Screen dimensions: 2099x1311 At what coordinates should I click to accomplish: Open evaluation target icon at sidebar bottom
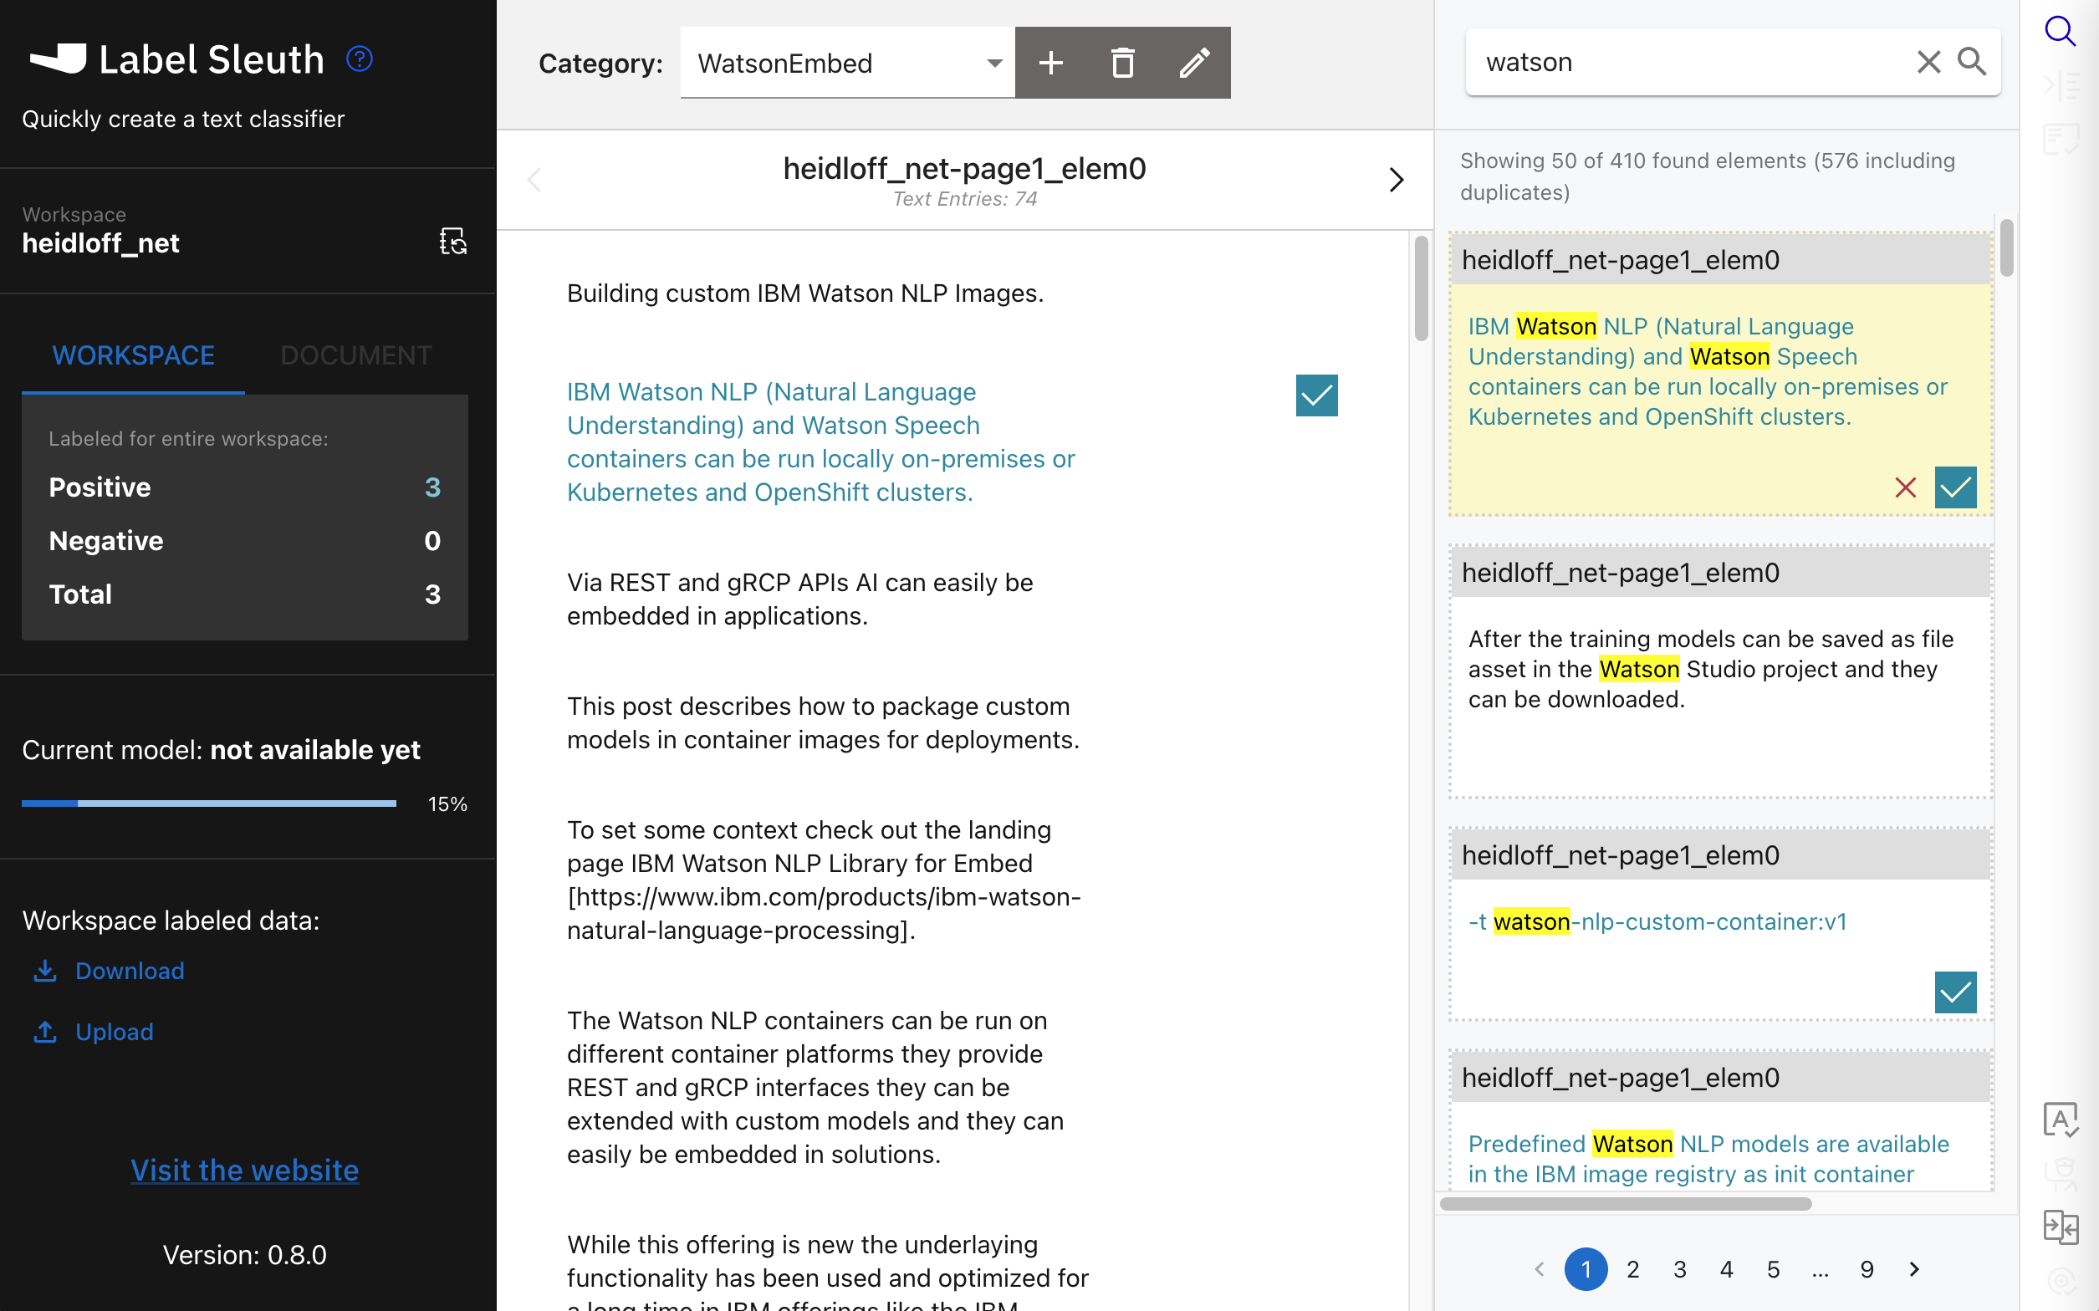coord(2060,1280)
